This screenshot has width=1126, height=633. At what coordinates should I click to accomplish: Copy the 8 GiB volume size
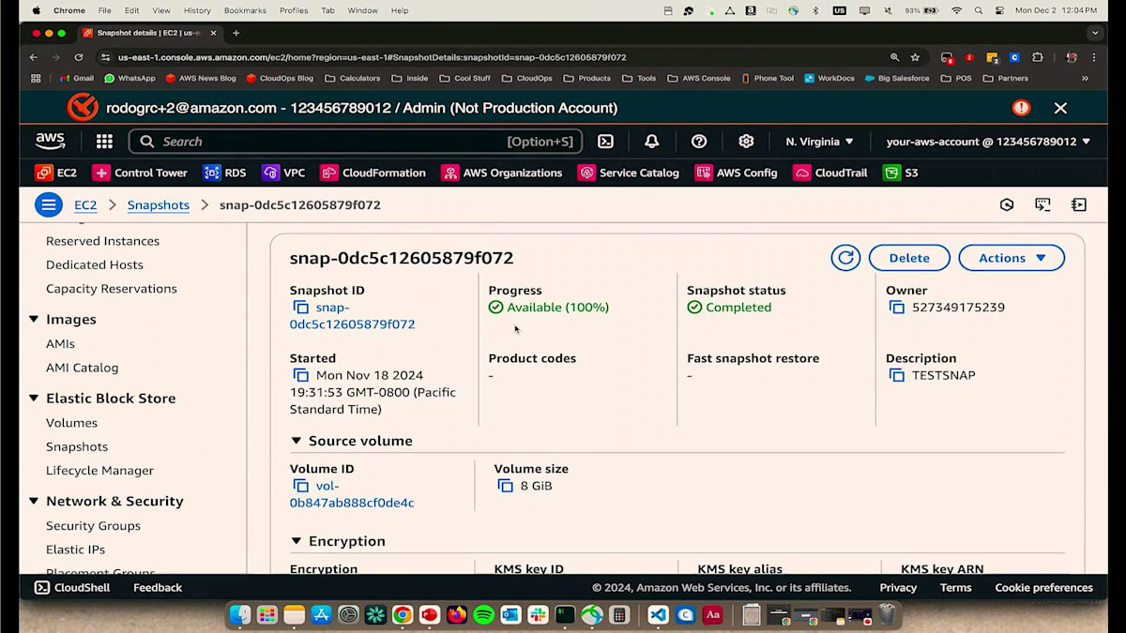point(505,486)
